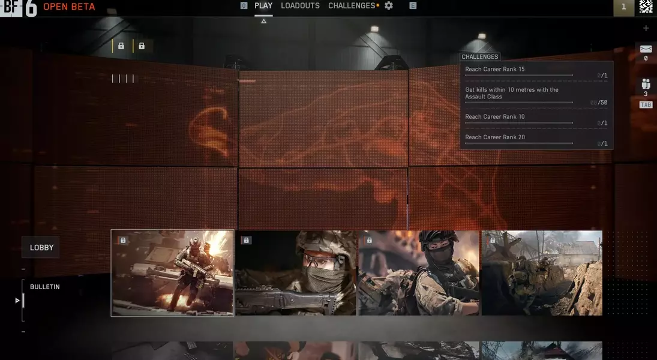
Task: Open the squad members icon showing 3
Action: [x=646, y=84]
